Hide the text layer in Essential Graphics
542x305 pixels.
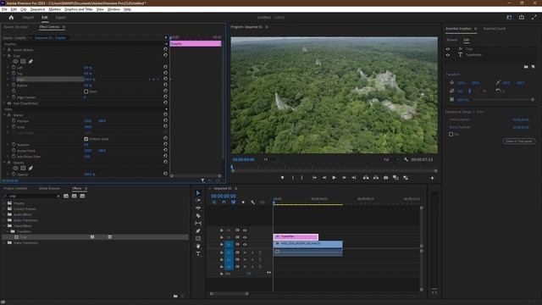(x=448, y=55)
